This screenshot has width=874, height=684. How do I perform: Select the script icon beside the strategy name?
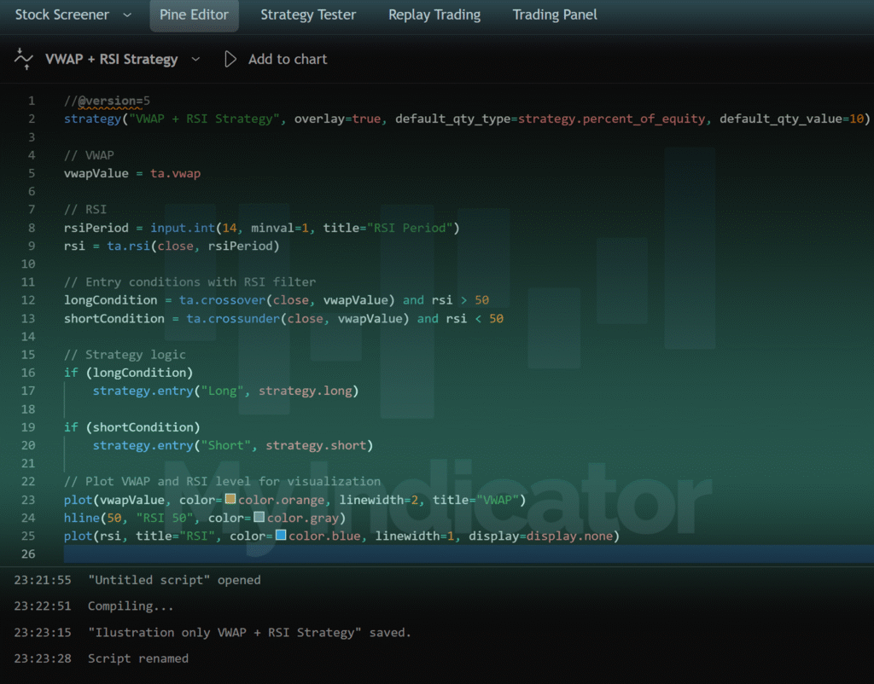(x=23, y=59)
